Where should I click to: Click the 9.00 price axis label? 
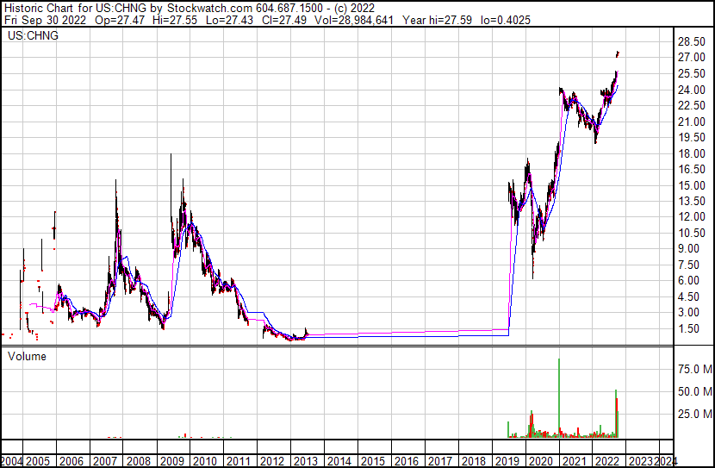coord(688,248)
